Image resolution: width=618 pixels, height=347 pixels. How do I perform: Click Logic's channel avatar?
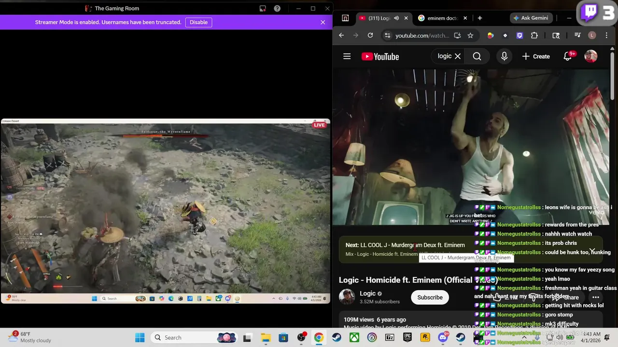tap(347, 297)
